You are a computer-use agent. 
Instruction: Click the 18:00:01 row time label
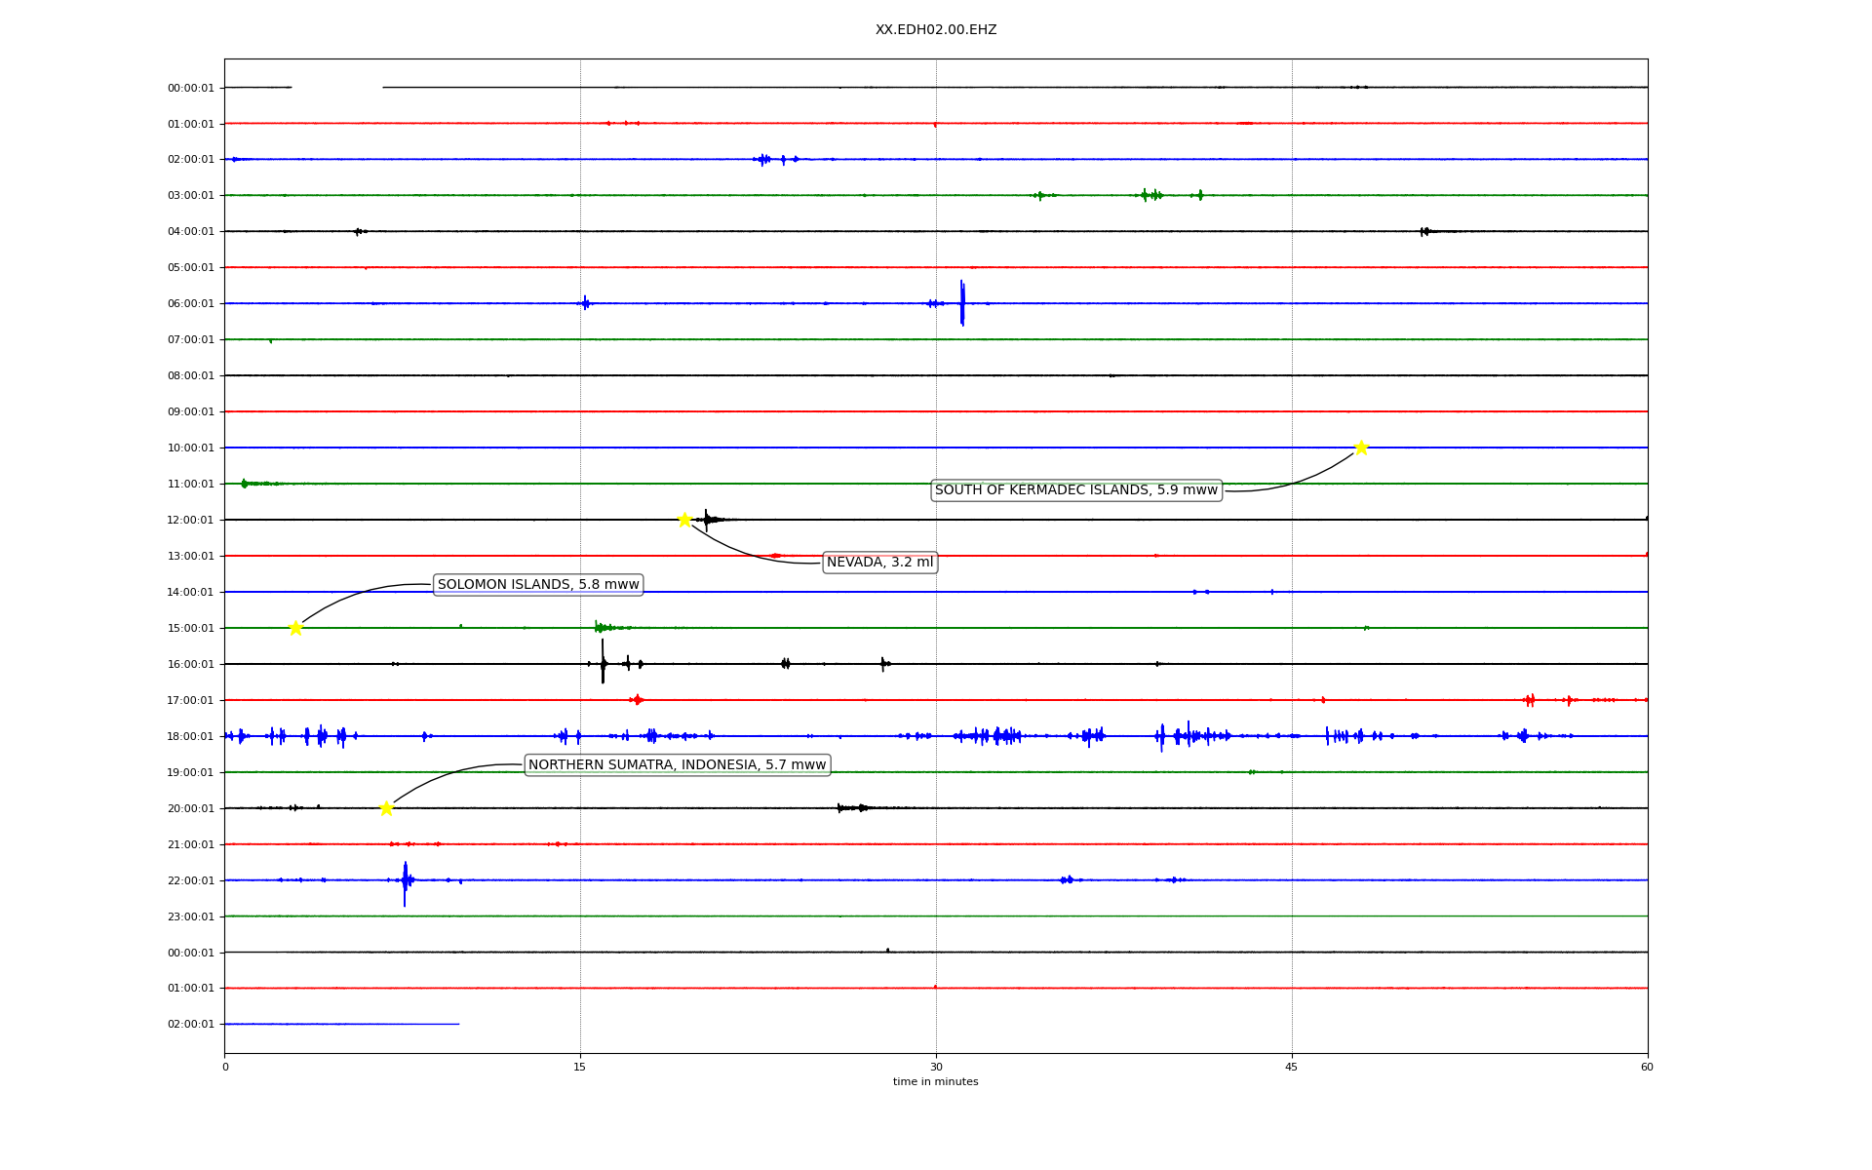click(190, 737)
